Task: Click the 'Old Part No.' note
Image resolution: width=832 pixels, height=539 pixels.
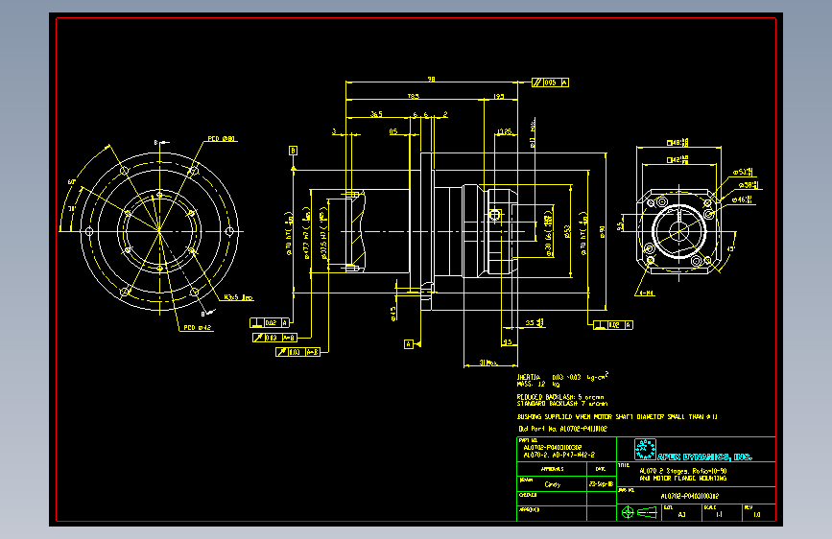Action: 562,429
